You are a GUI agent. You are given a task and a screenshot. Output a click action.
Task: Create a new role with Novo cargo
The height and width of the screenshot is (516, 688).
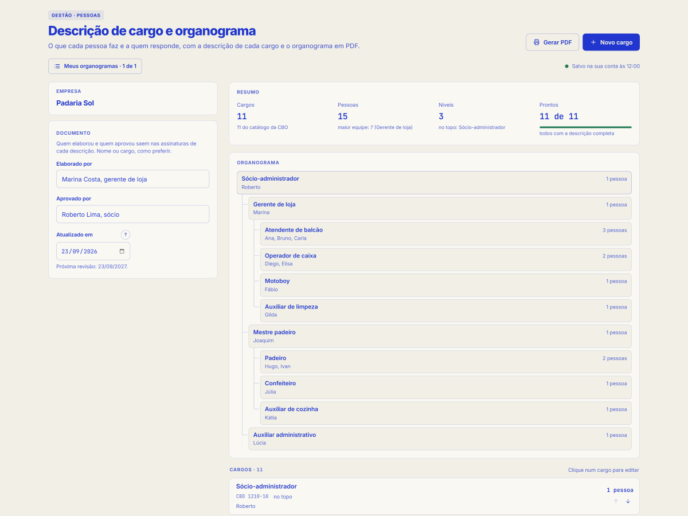click(x=611, y=42)
